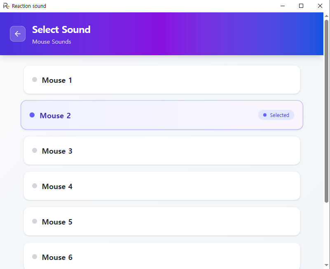The width and height of the screenshot is (330, 269).
Task: Click the scrollbar up arrow
Action: [x=327, y=16]
